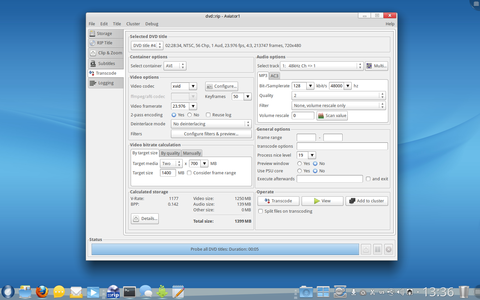This screenshot has height=300, width=480.
Task: Launch Firefox from the taskbar
Action: (42, 292)
